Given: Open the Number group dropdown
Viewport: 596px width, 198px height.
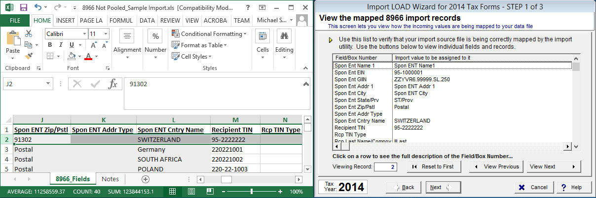Looking at the screenshot, I should point(156,44).
